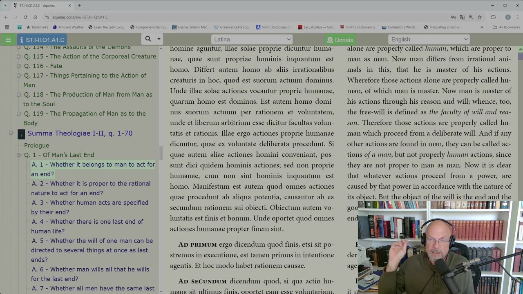Expand the Q. 116 - Fate node
Viewport: 523px width, 294px height.
coord(18,66)
